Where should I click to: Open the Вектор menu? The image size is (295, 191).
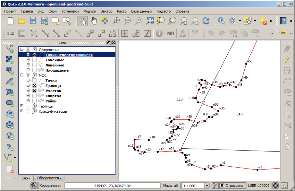pos(106,11)
